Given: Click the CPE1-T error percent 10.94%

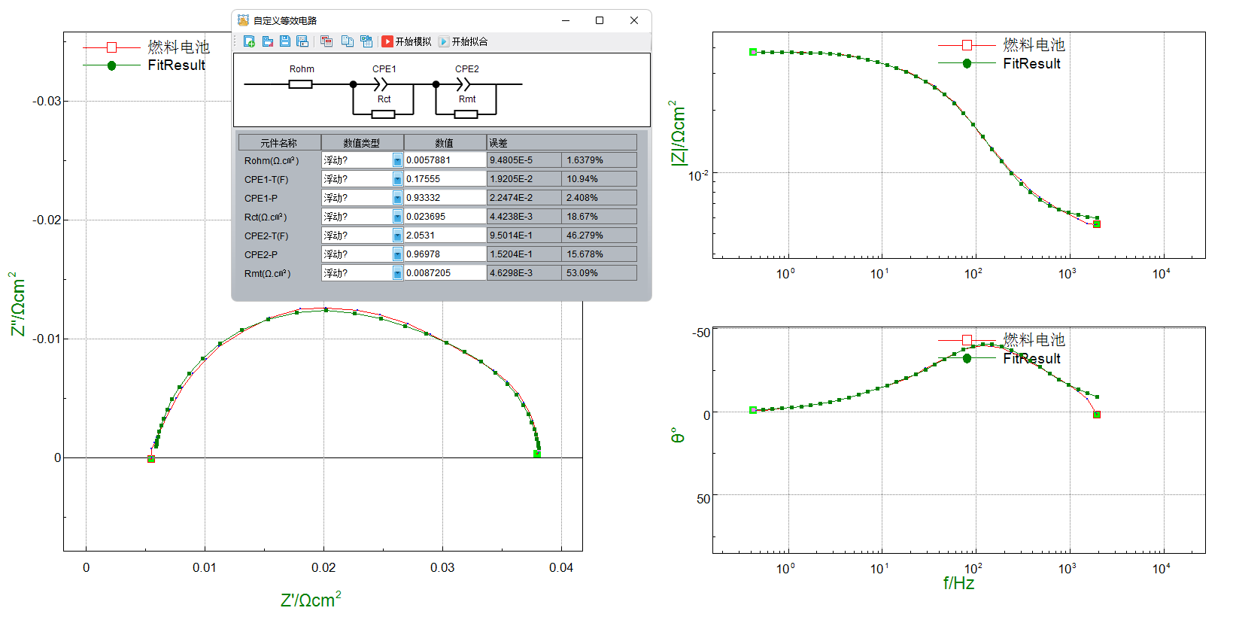Looking at the screenshot, I should [600, 179].
